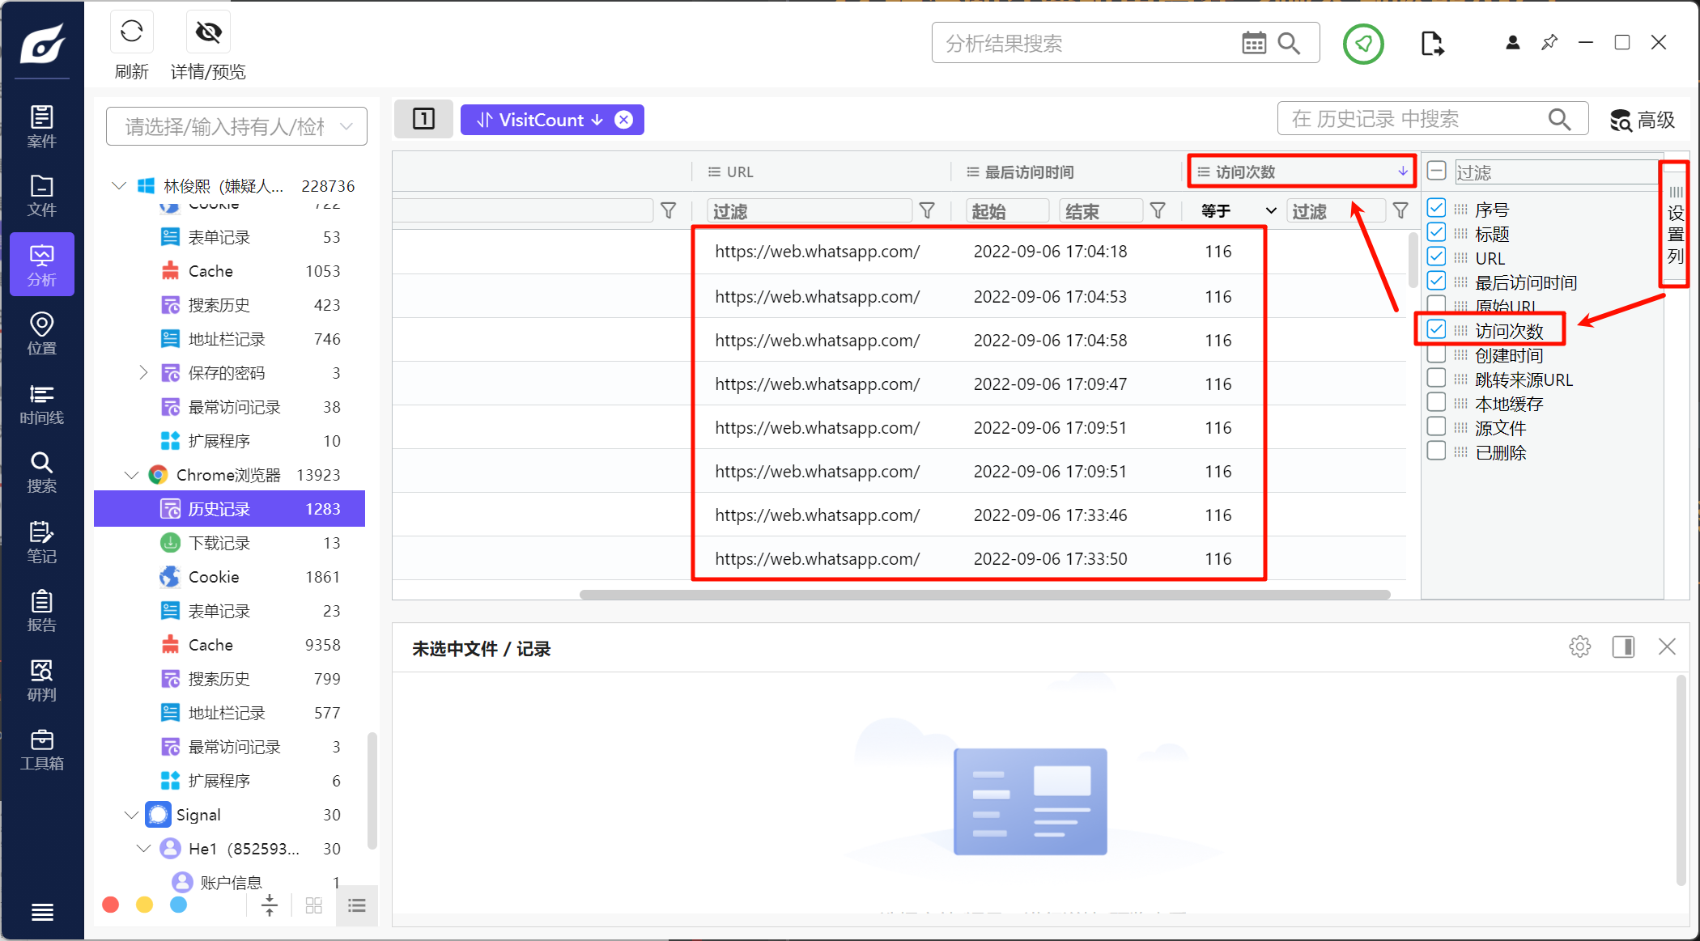
Task: Expand the 保存的密码 tree item
Action: click(x=143, y=372)
